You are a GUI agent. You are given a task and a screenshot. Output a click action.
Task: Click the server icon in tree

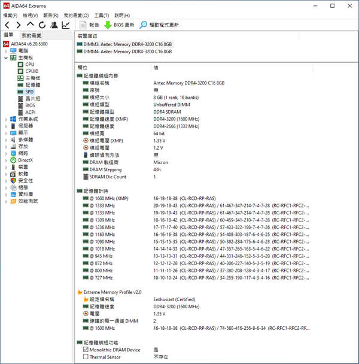pyautogui.click(x=13, y=126)
